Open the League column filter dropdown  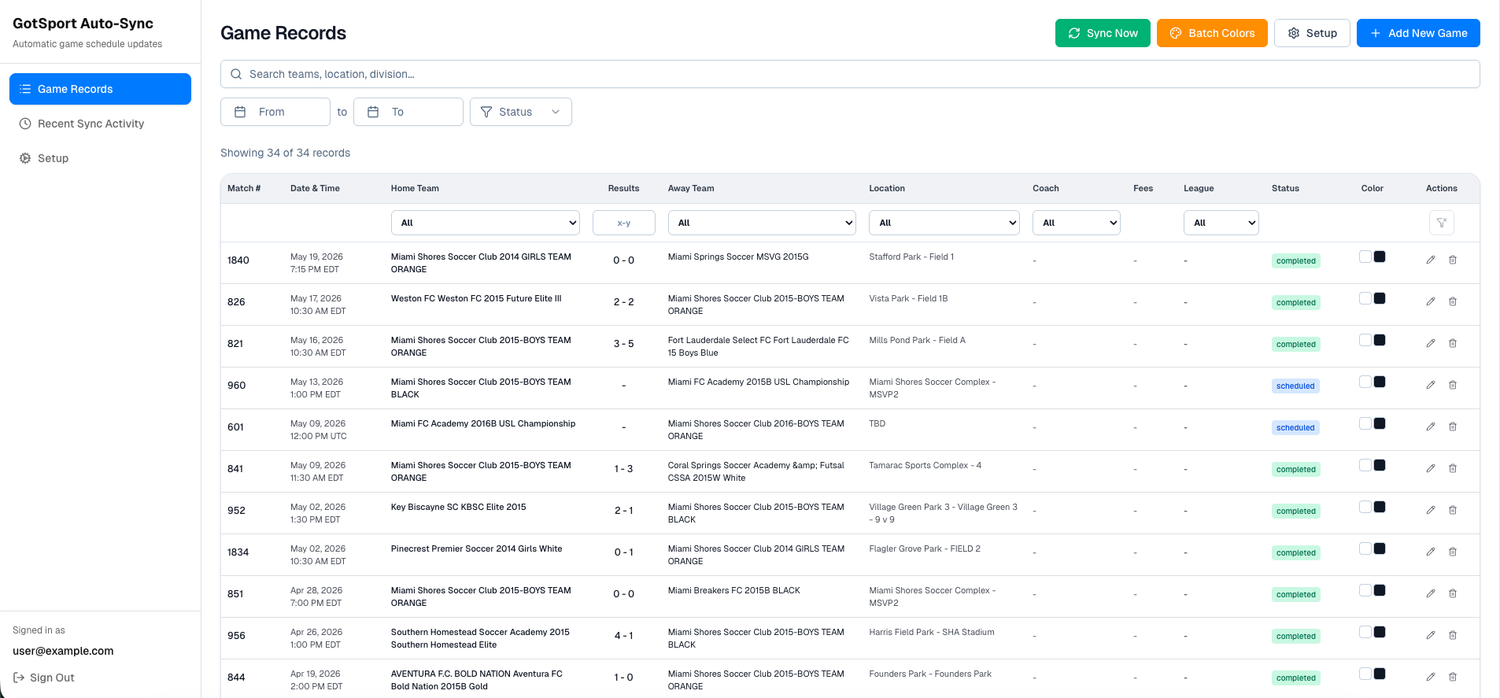(x=1221, y=223)
